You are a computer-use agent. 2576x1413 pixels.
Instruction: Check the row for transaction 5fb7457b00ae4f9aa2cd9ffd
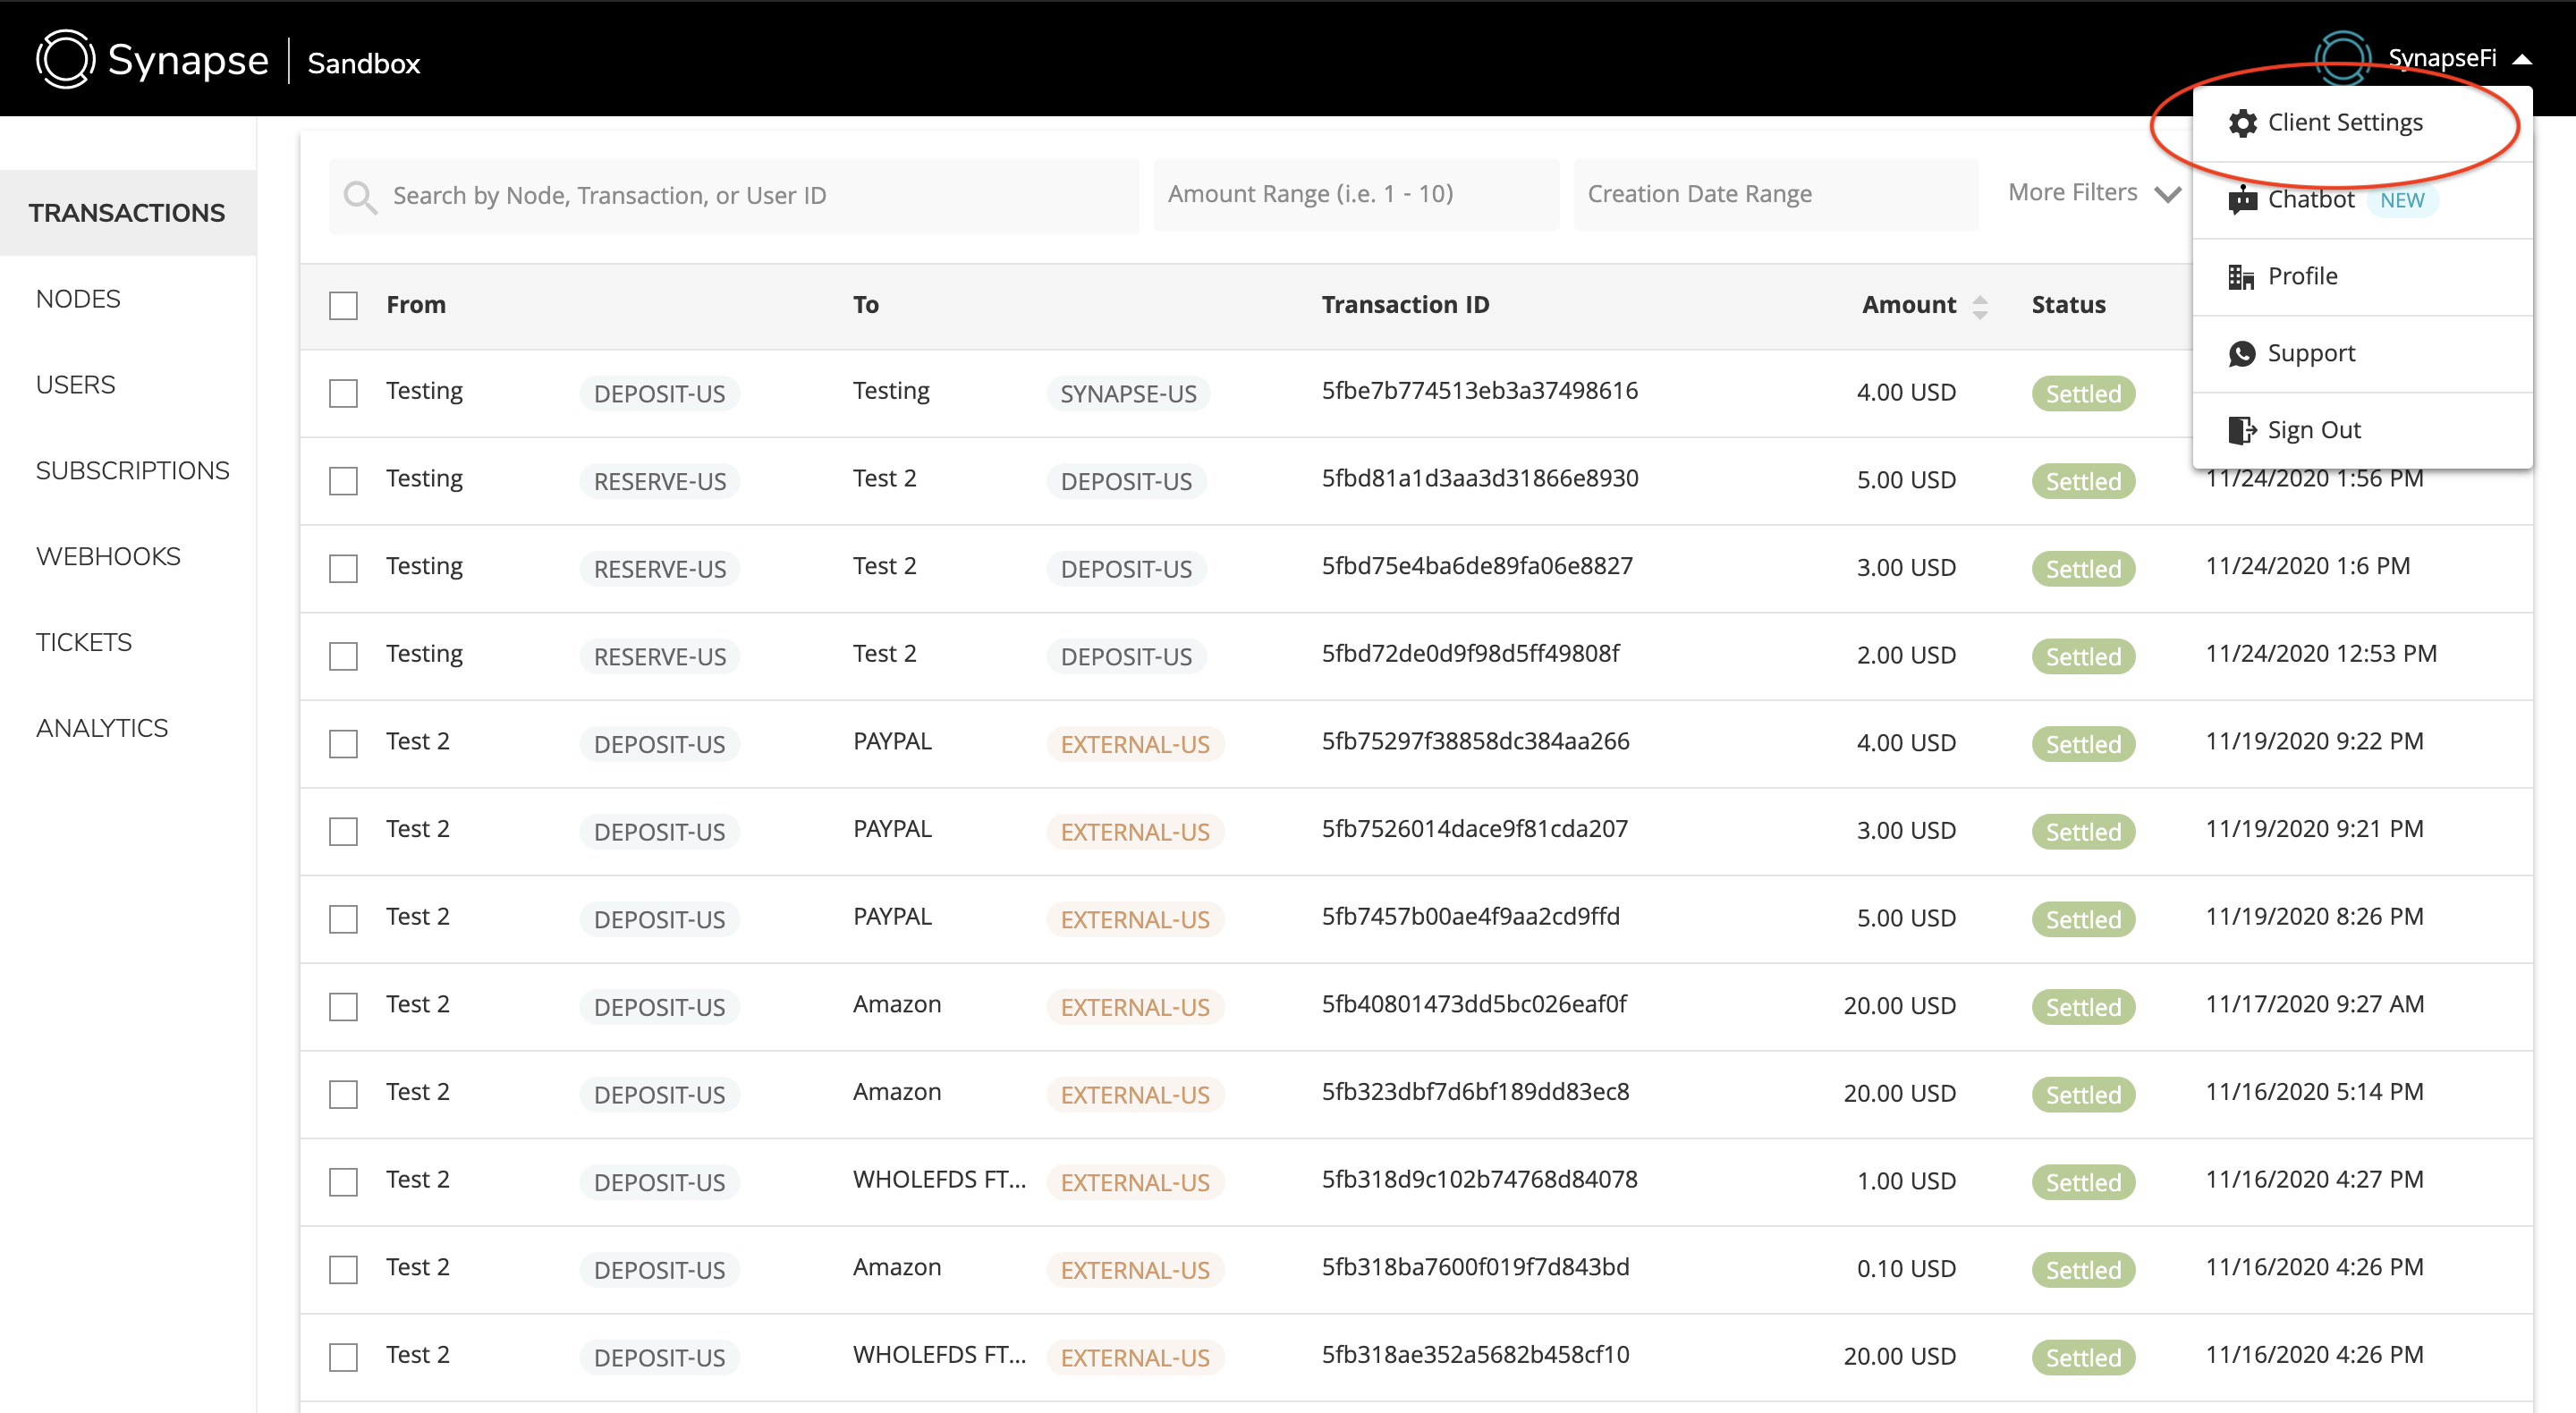(343, 919)
